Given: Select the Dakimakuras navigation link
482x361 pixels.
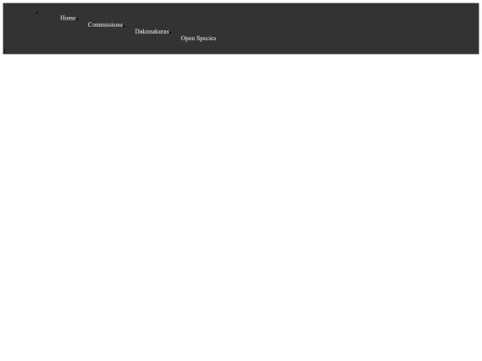Looking at the screenshot, I should [x=152, y=31].
